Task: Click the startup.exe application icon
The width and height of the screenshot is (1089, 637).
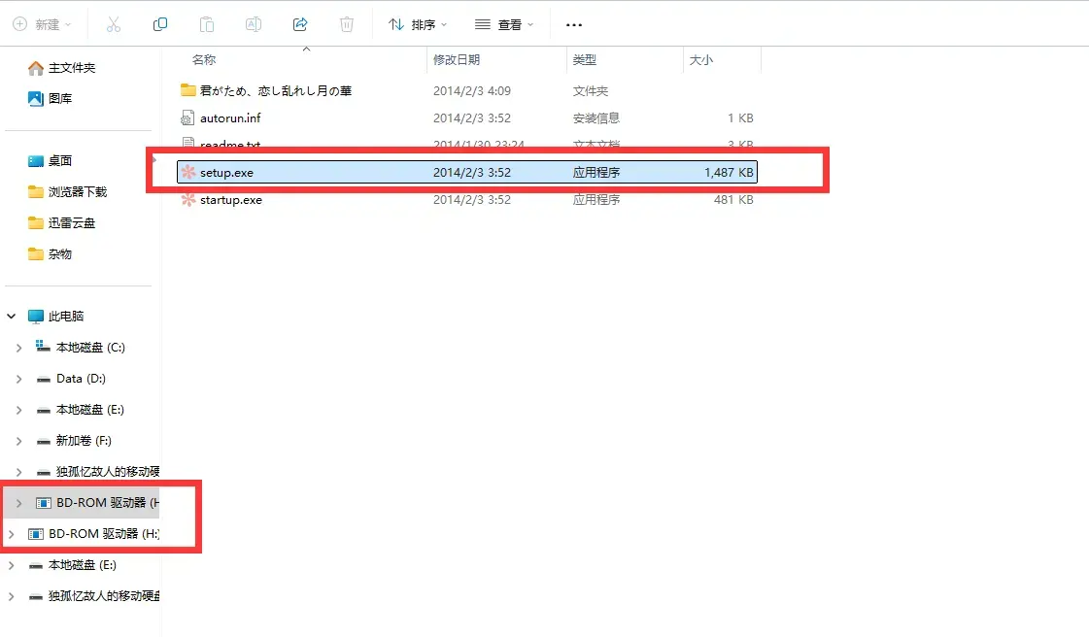Action: [187, 200]
